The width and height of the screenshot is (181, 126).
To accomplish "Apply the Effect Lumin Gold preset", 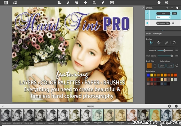I will [75, 116].
